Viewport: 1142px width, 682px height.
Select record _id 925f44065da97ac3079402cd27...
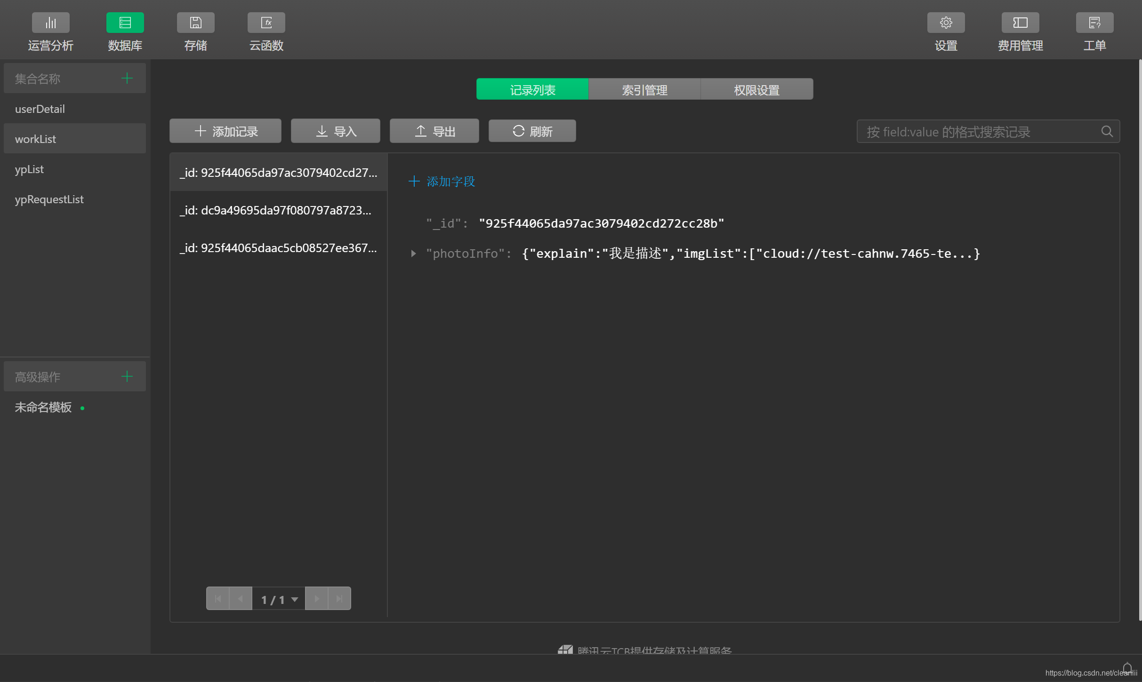click(x=279, y=172)
